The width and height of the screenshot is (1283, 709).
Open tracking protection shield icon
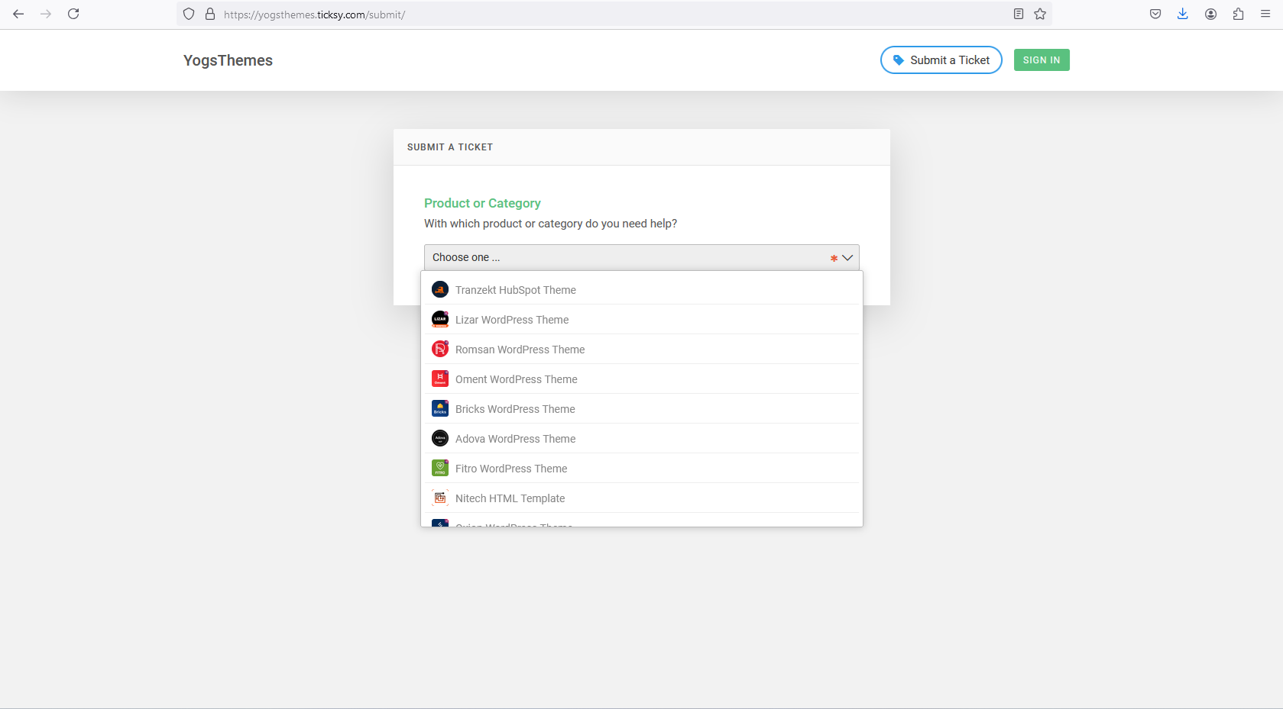tap(189, 14)
